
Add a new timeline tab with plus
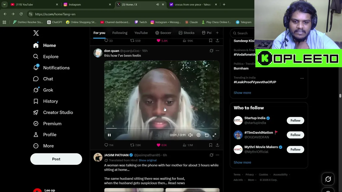point(217,33)
